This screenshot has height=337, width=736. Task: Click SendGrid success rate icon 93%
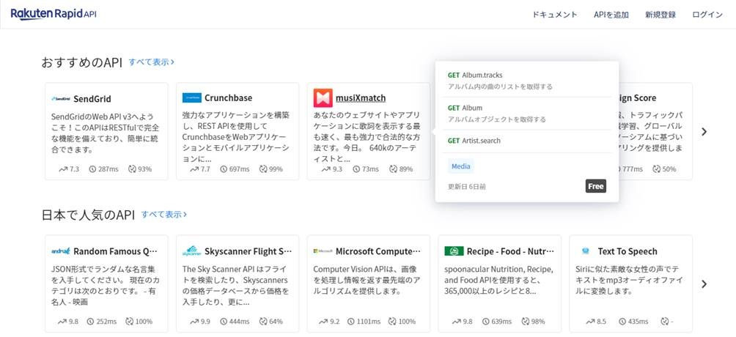[131, 169]
